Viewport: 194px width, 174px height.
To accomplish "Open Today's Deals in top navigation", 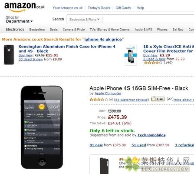I will (99, 8).
